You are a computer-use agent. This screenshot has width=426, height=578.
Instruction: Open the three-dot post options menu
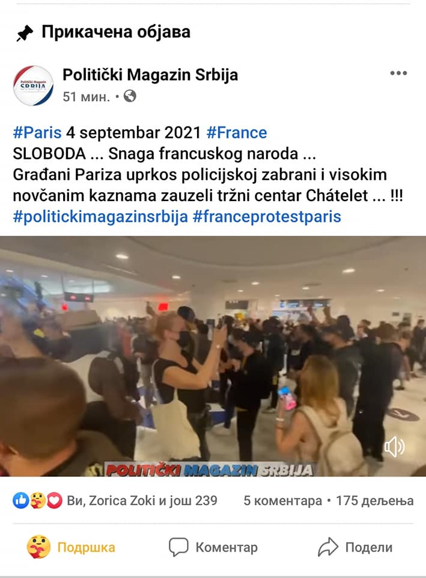pos(398,73)
